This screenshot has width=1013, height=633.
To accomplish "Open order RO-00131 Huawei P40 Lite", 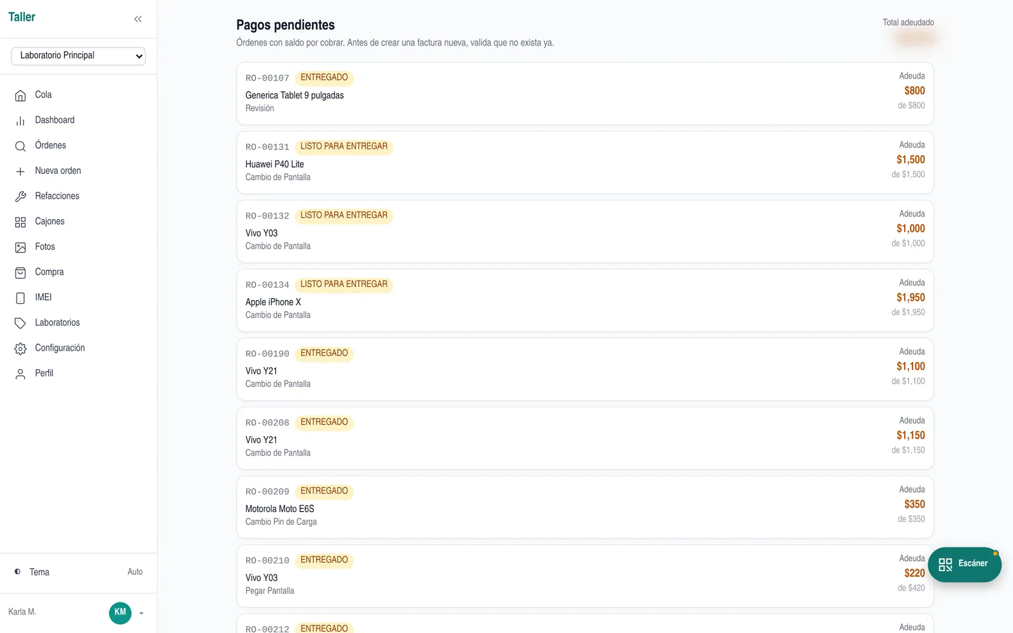I will click(x=585, y=162).
